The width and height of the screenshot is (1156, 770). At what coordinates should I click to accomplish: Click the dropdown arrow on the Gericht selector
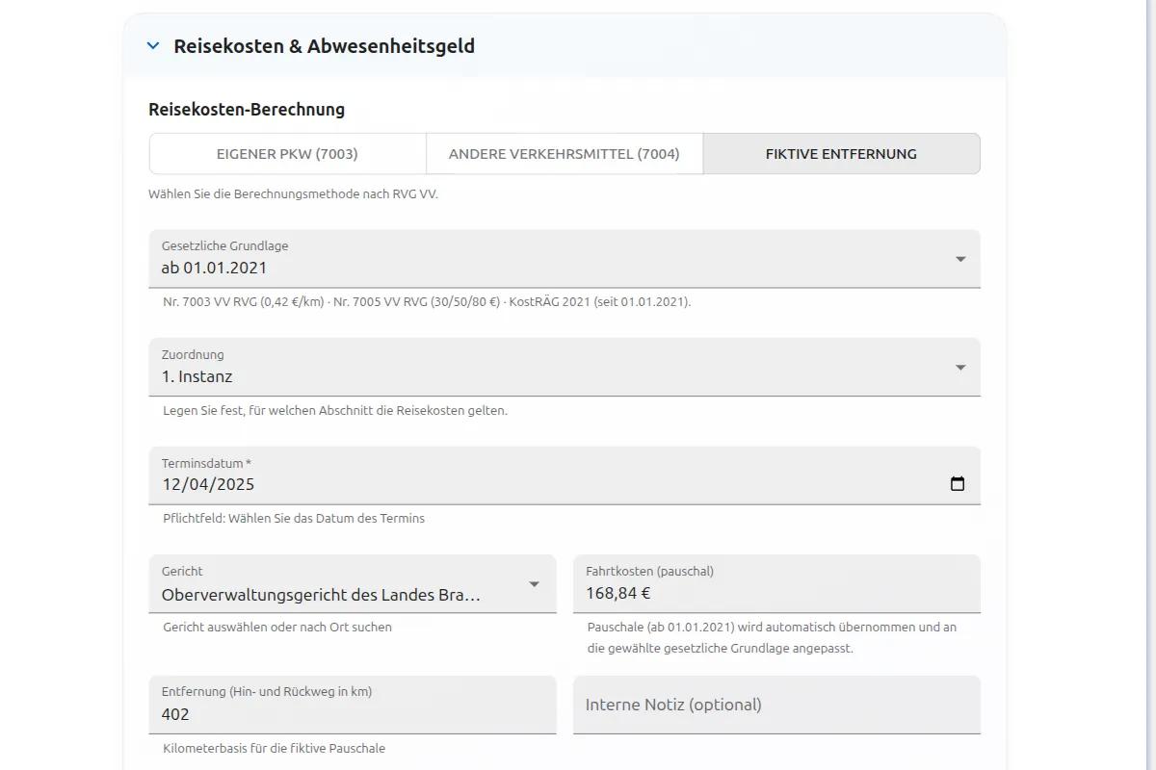pos(536,583)
